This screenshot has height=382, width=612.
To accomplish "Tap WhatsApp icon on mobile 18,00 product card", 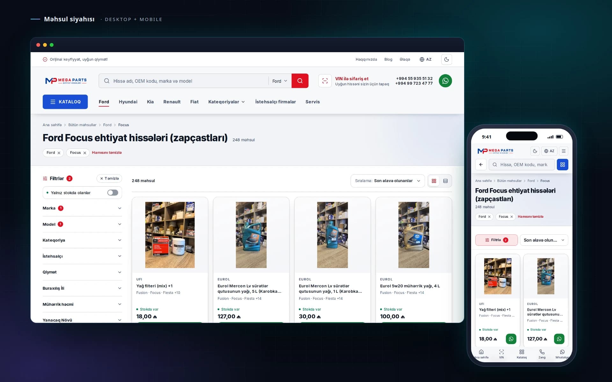I will coord(511,339).
